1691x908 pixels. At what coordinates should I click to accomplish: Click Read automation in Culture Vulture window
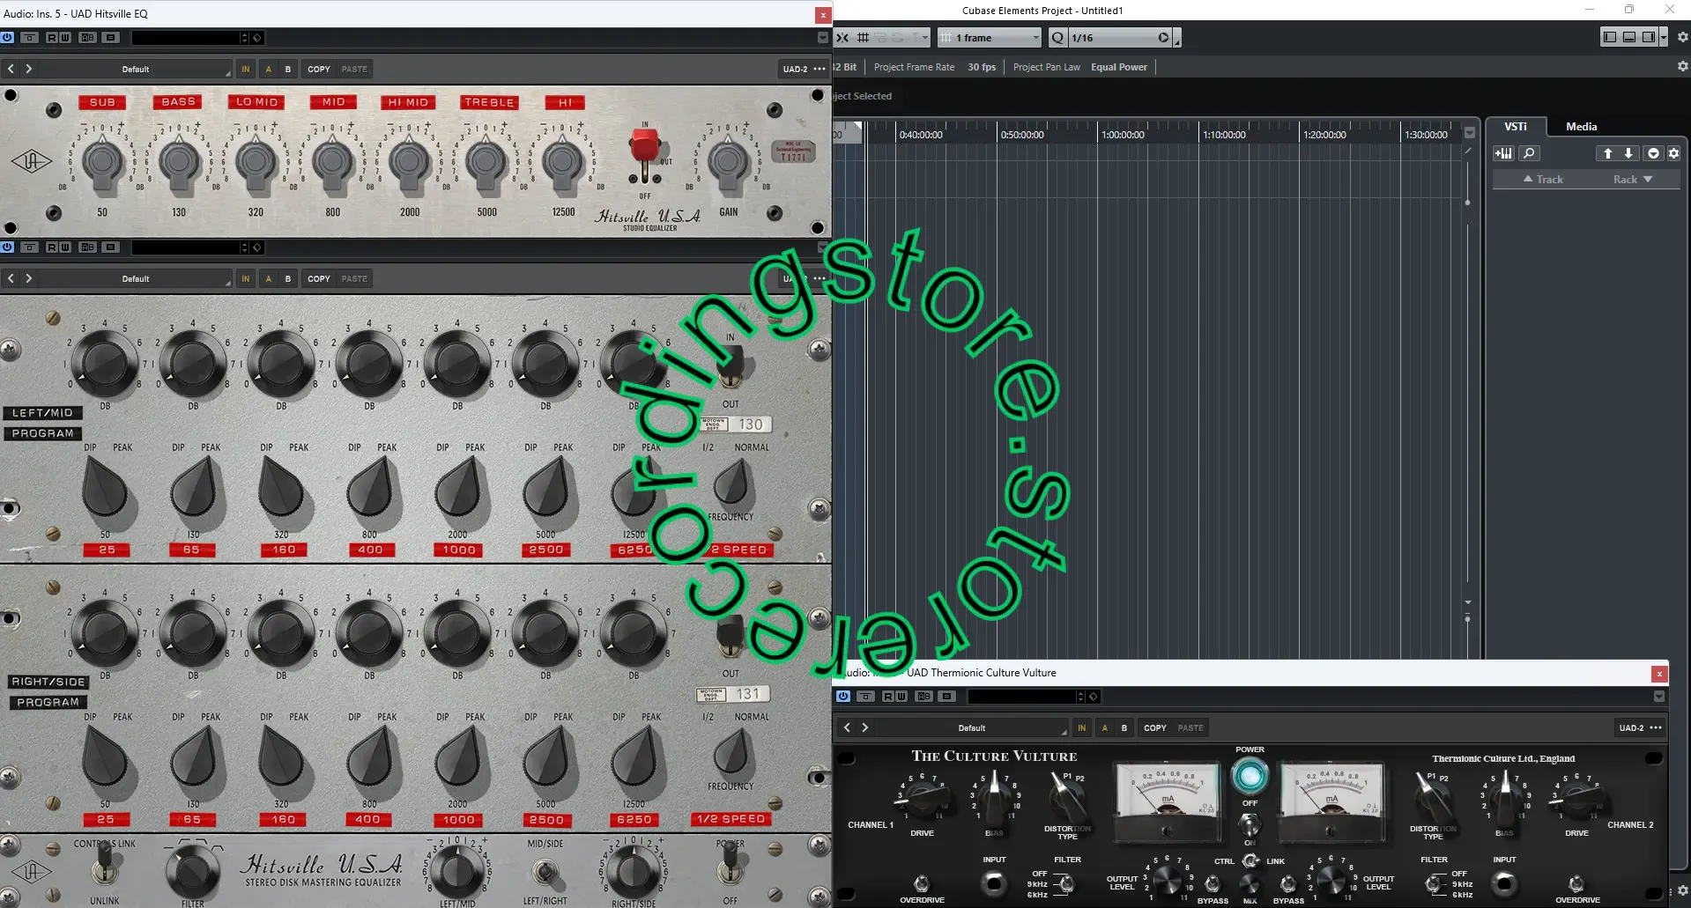[x=888, y=697]
